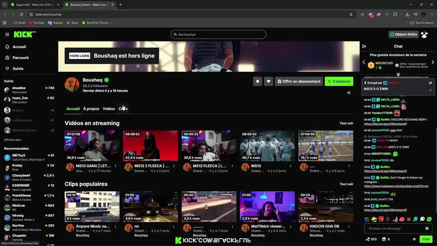This screenshot has width=437, height=246.
Task: Open the Google apps grid icon in the bookmarks bar
Action: (4, 23)
